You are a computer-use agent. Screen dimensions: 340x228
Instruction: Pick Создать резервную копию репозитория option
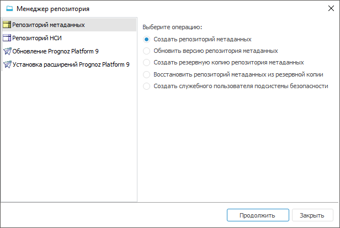146,63
